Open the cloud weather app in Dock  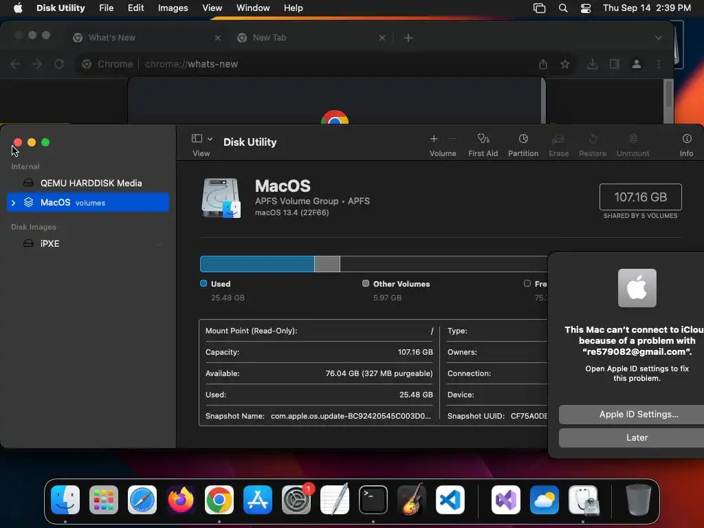(544, 500)
